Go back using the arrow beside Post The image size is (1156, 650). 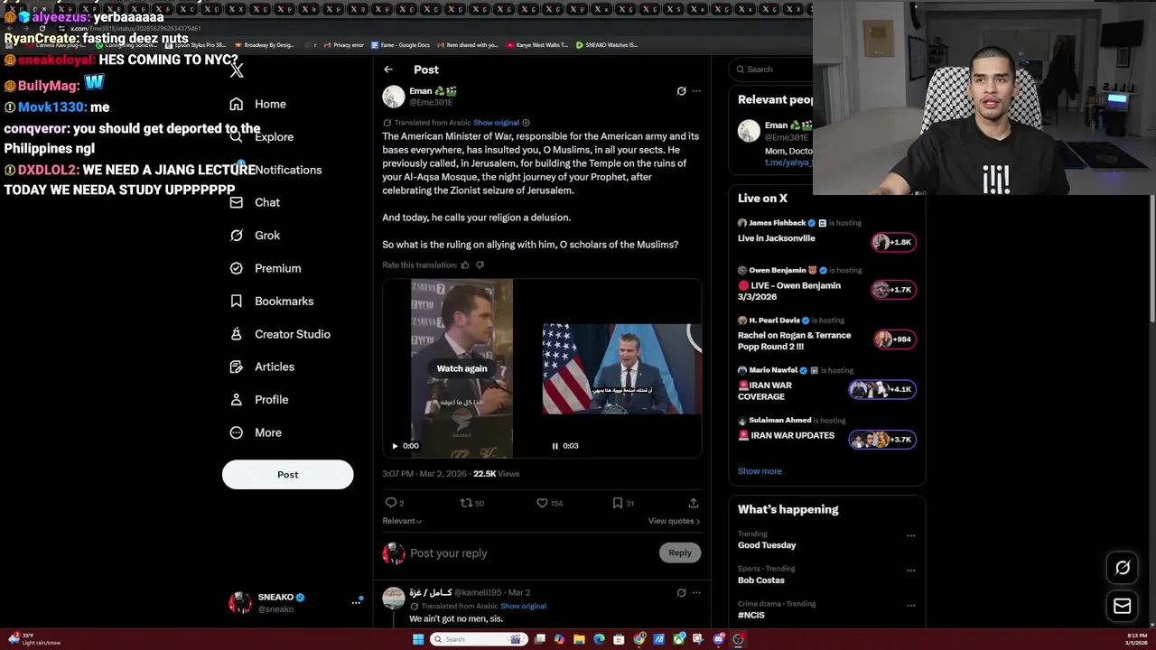point(388,70)
